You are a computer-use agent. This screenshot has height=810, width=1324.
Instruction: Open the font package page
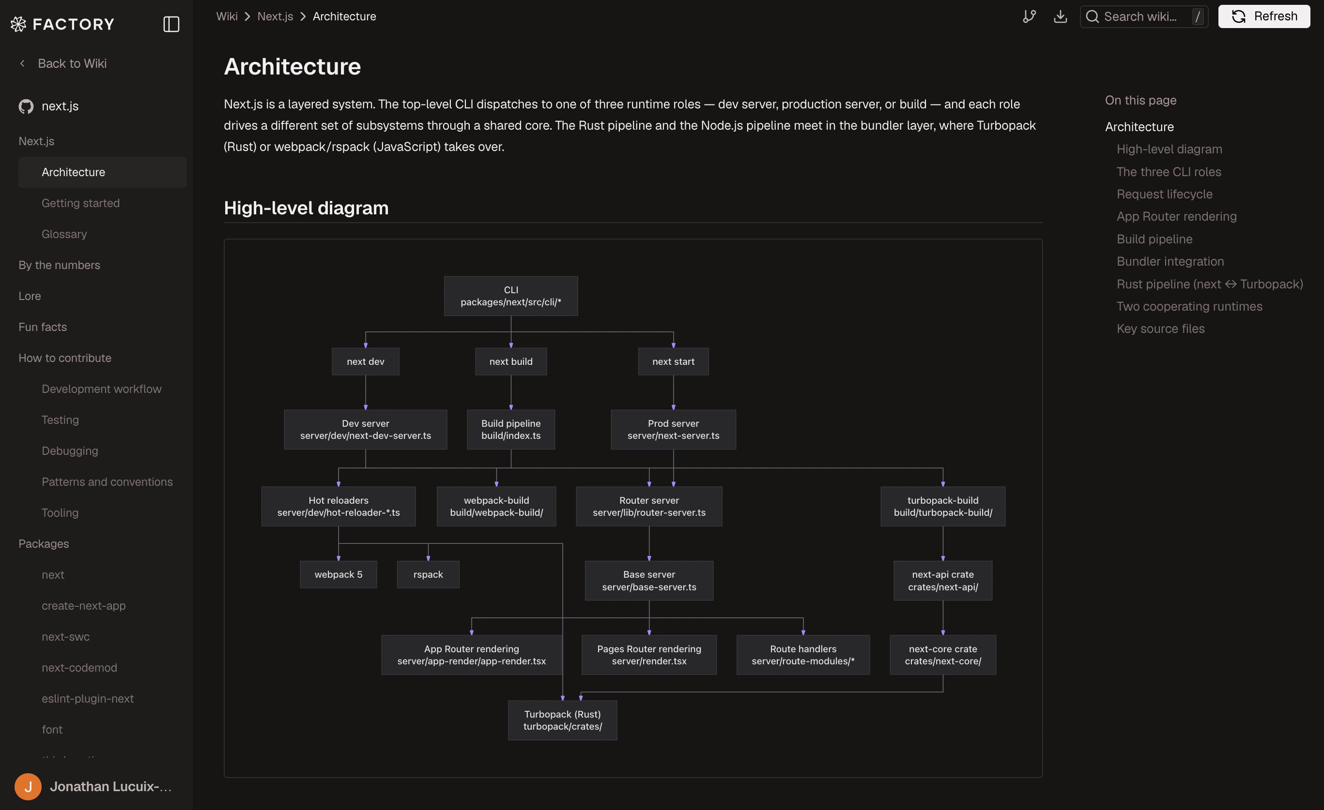point(52,730)
